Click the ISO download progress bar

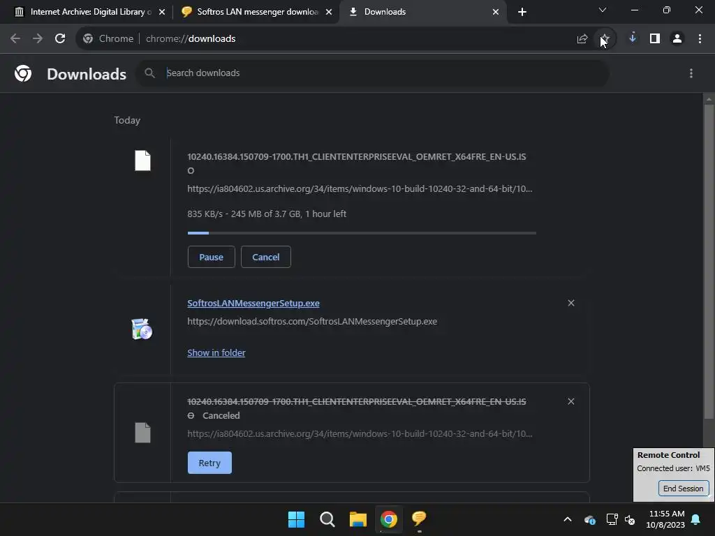362,233
